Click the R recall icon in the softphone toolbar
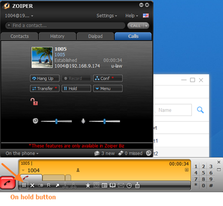 pyautogui.click(x=49, y=185)
